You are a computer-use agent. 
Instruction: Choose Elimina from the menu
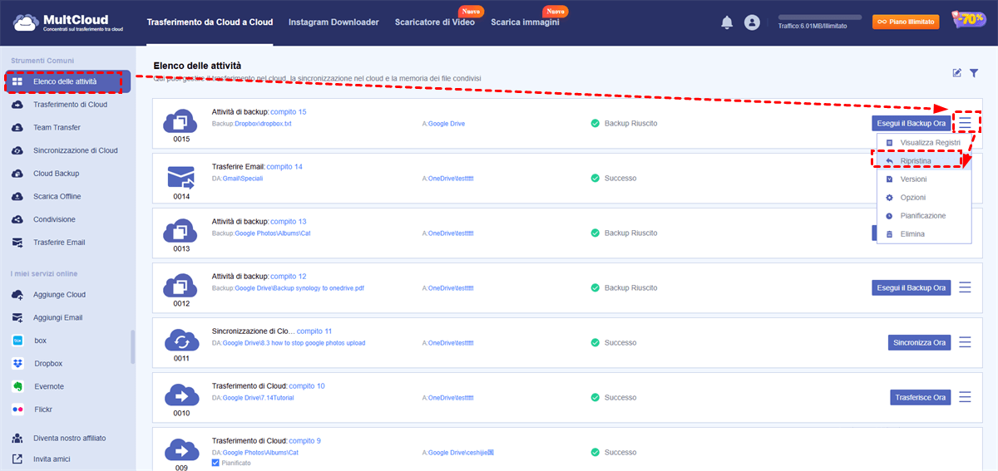tap(924, 234)
